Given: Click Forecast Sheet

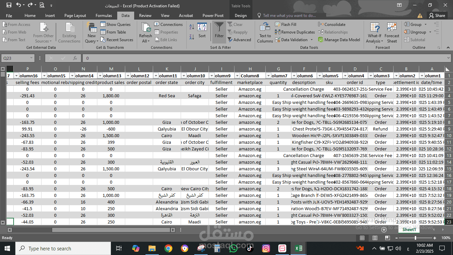Looking at the screenshot, I should click(x=392, y=33).
